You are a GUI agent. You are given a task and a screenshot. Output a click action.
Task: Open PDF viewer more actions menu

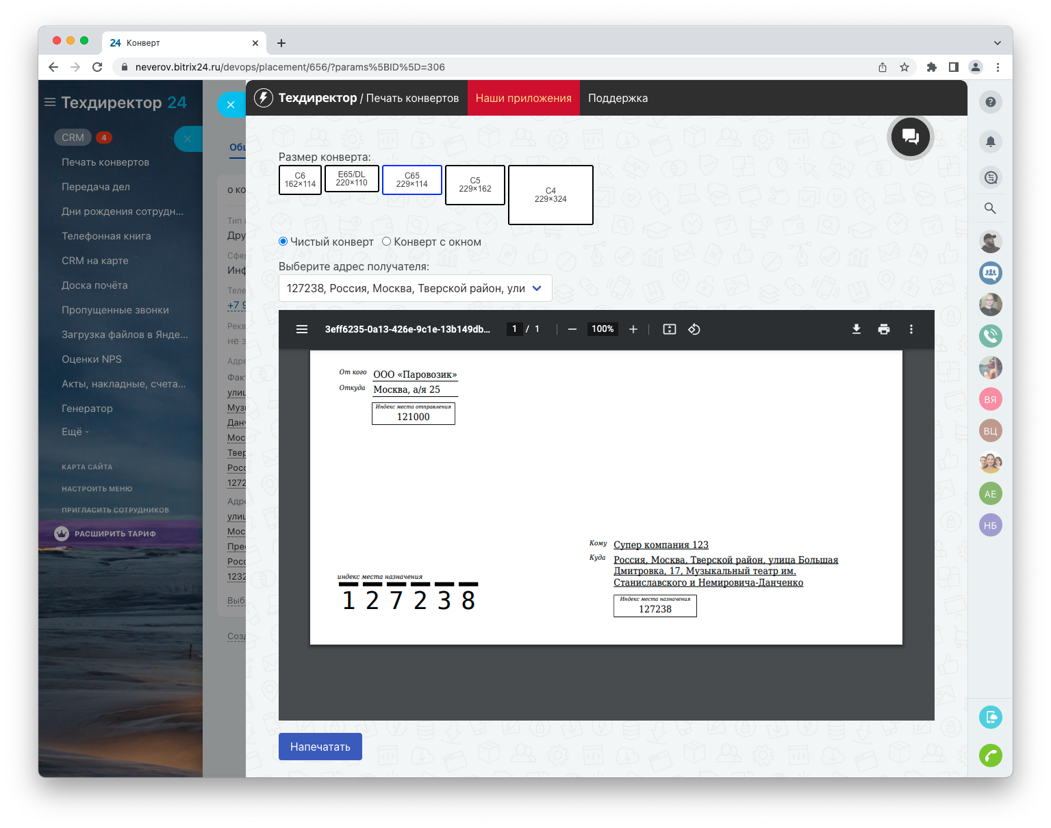(911, 329)
